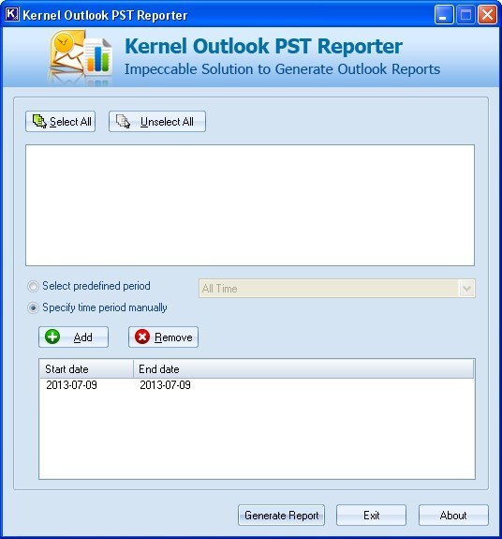Click the Start date column header
The height and width of the screenshot is (539, 502).
pyautogui.click(x=86, y=368)
